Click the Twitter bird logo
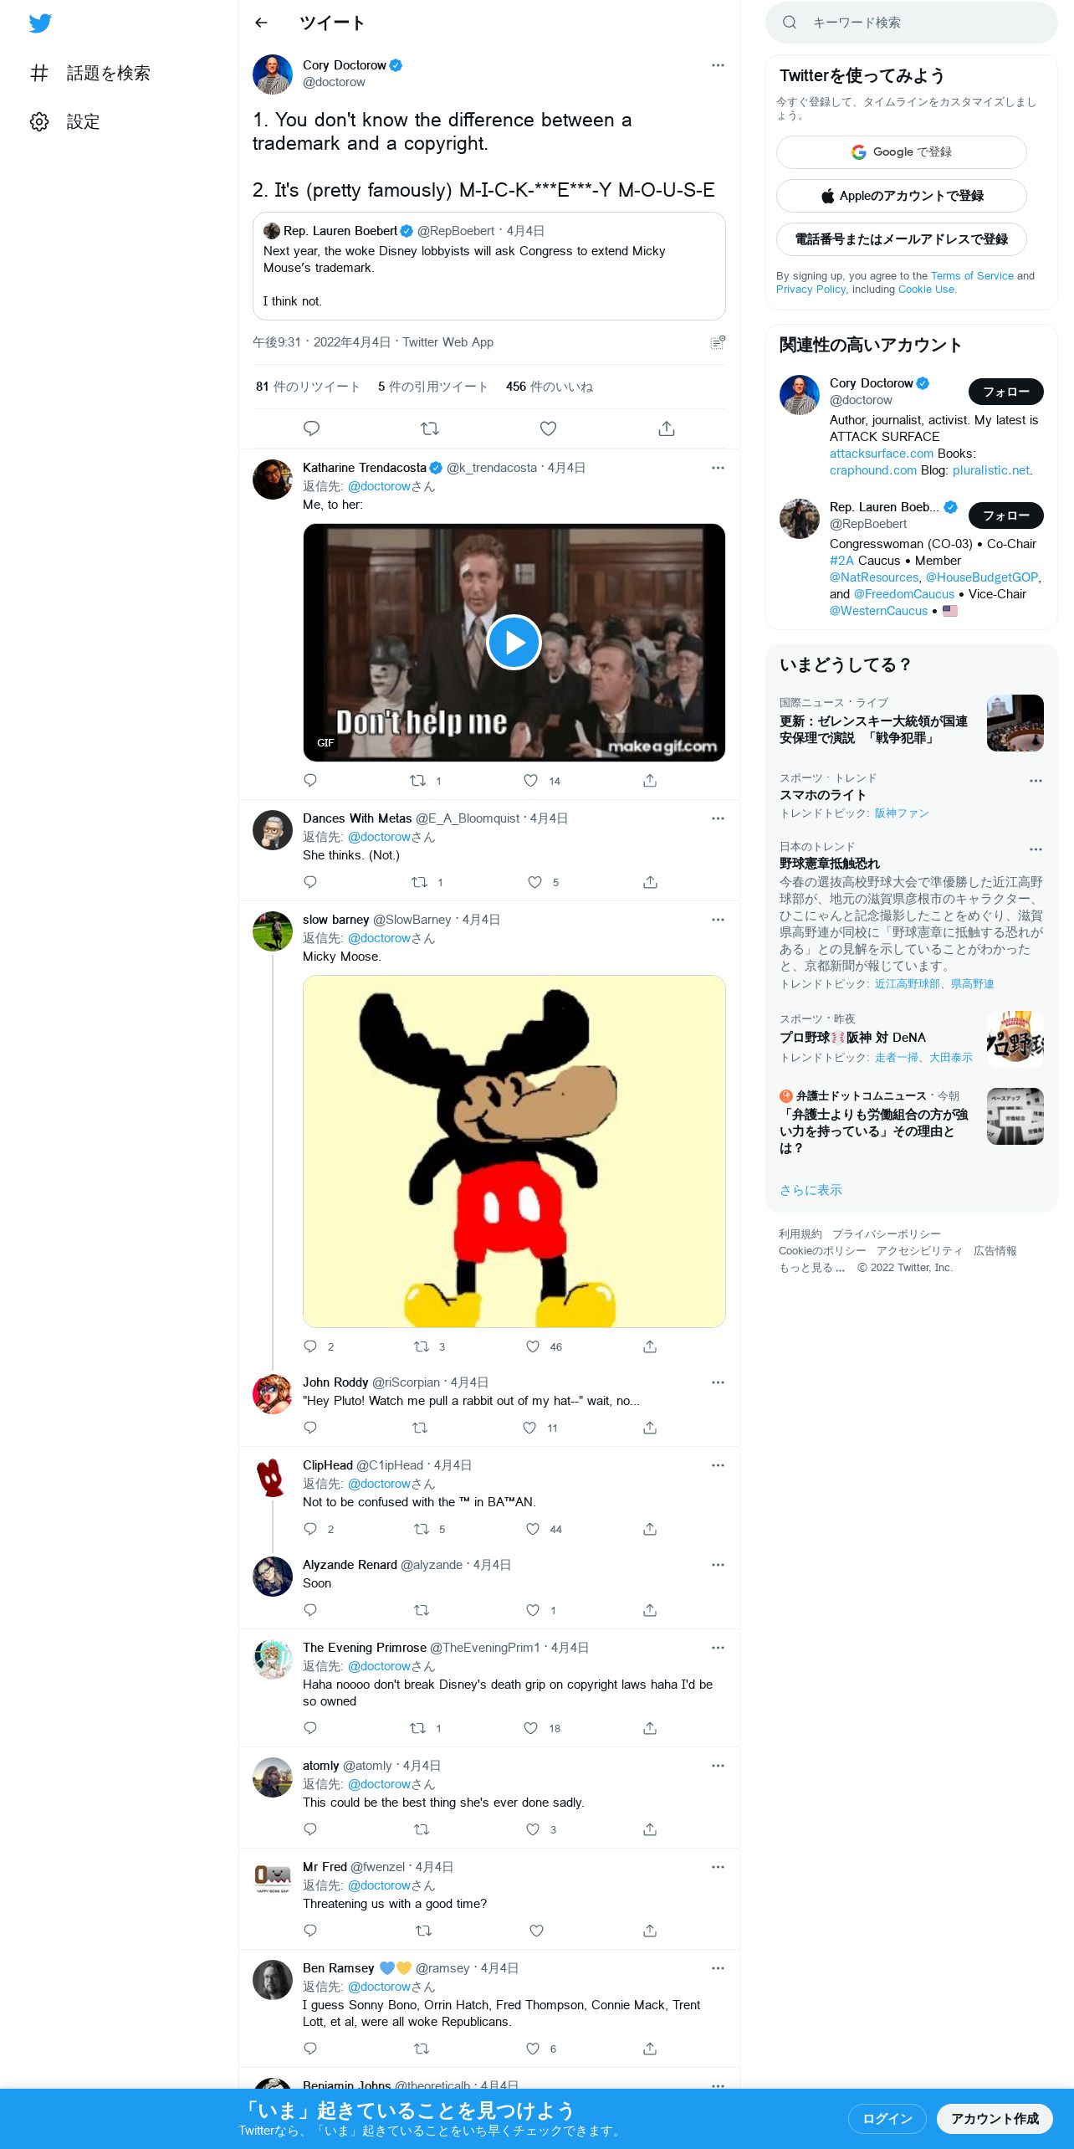The image size is (1074, 2149). click(40, 23)
